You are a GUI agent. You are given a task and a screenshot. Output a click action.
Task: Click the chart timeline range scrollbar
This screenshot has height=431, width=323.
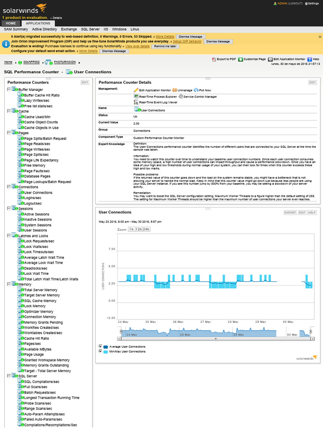point(215,338)
